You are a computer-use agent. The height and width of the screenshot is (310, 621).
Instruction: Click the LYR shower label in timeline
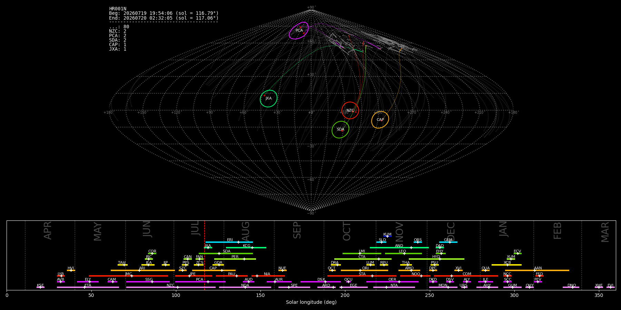pyautogui.click(x=61, y=274)
